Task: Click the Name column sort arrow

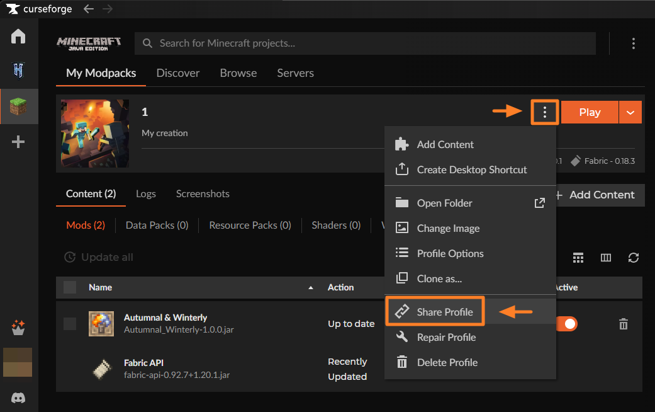Action: tap(310, 288)
